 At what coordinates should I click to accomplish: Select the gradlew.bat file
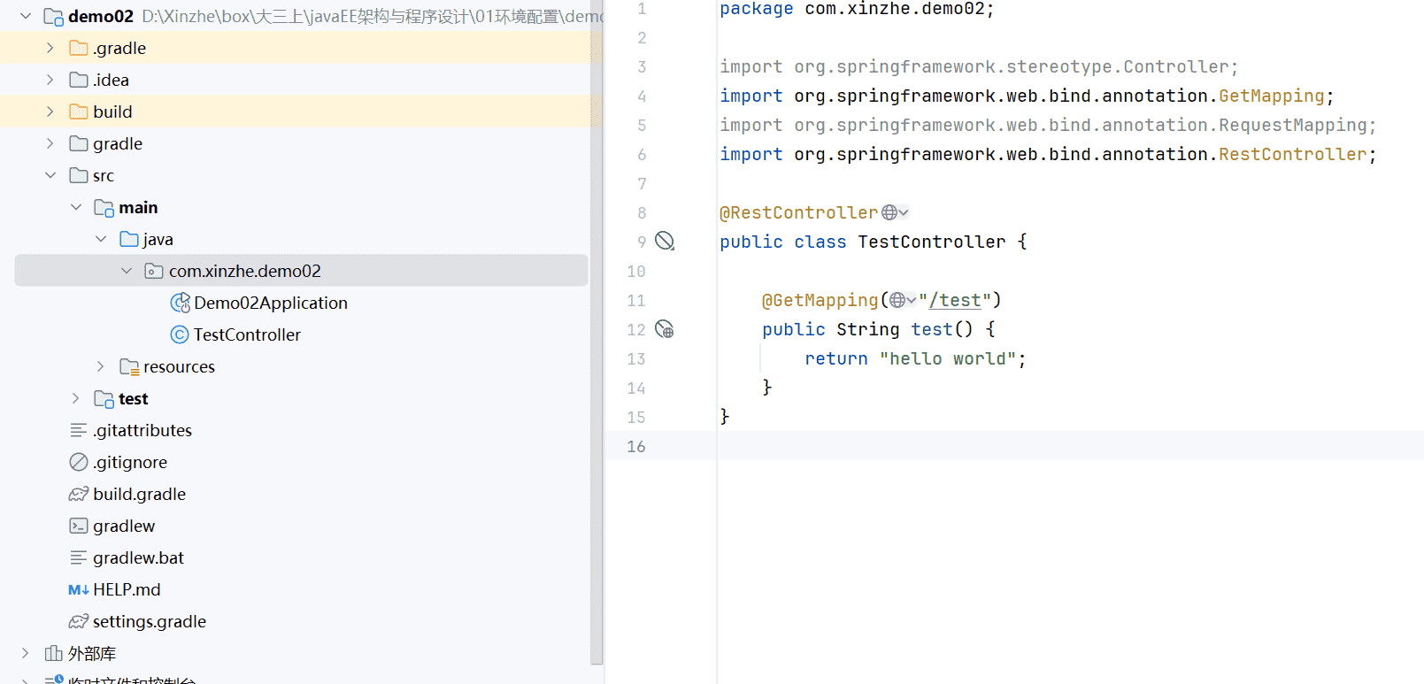coord(138,557)
